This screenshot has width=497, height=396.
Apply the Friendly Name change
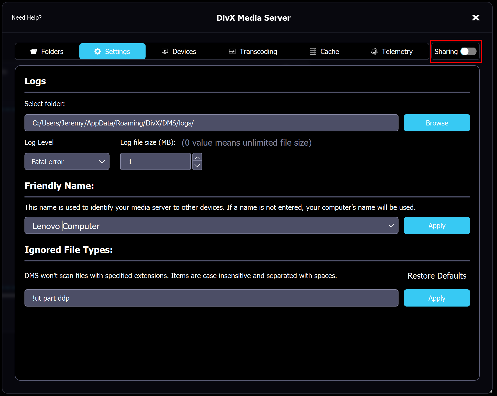pos(437,225)
